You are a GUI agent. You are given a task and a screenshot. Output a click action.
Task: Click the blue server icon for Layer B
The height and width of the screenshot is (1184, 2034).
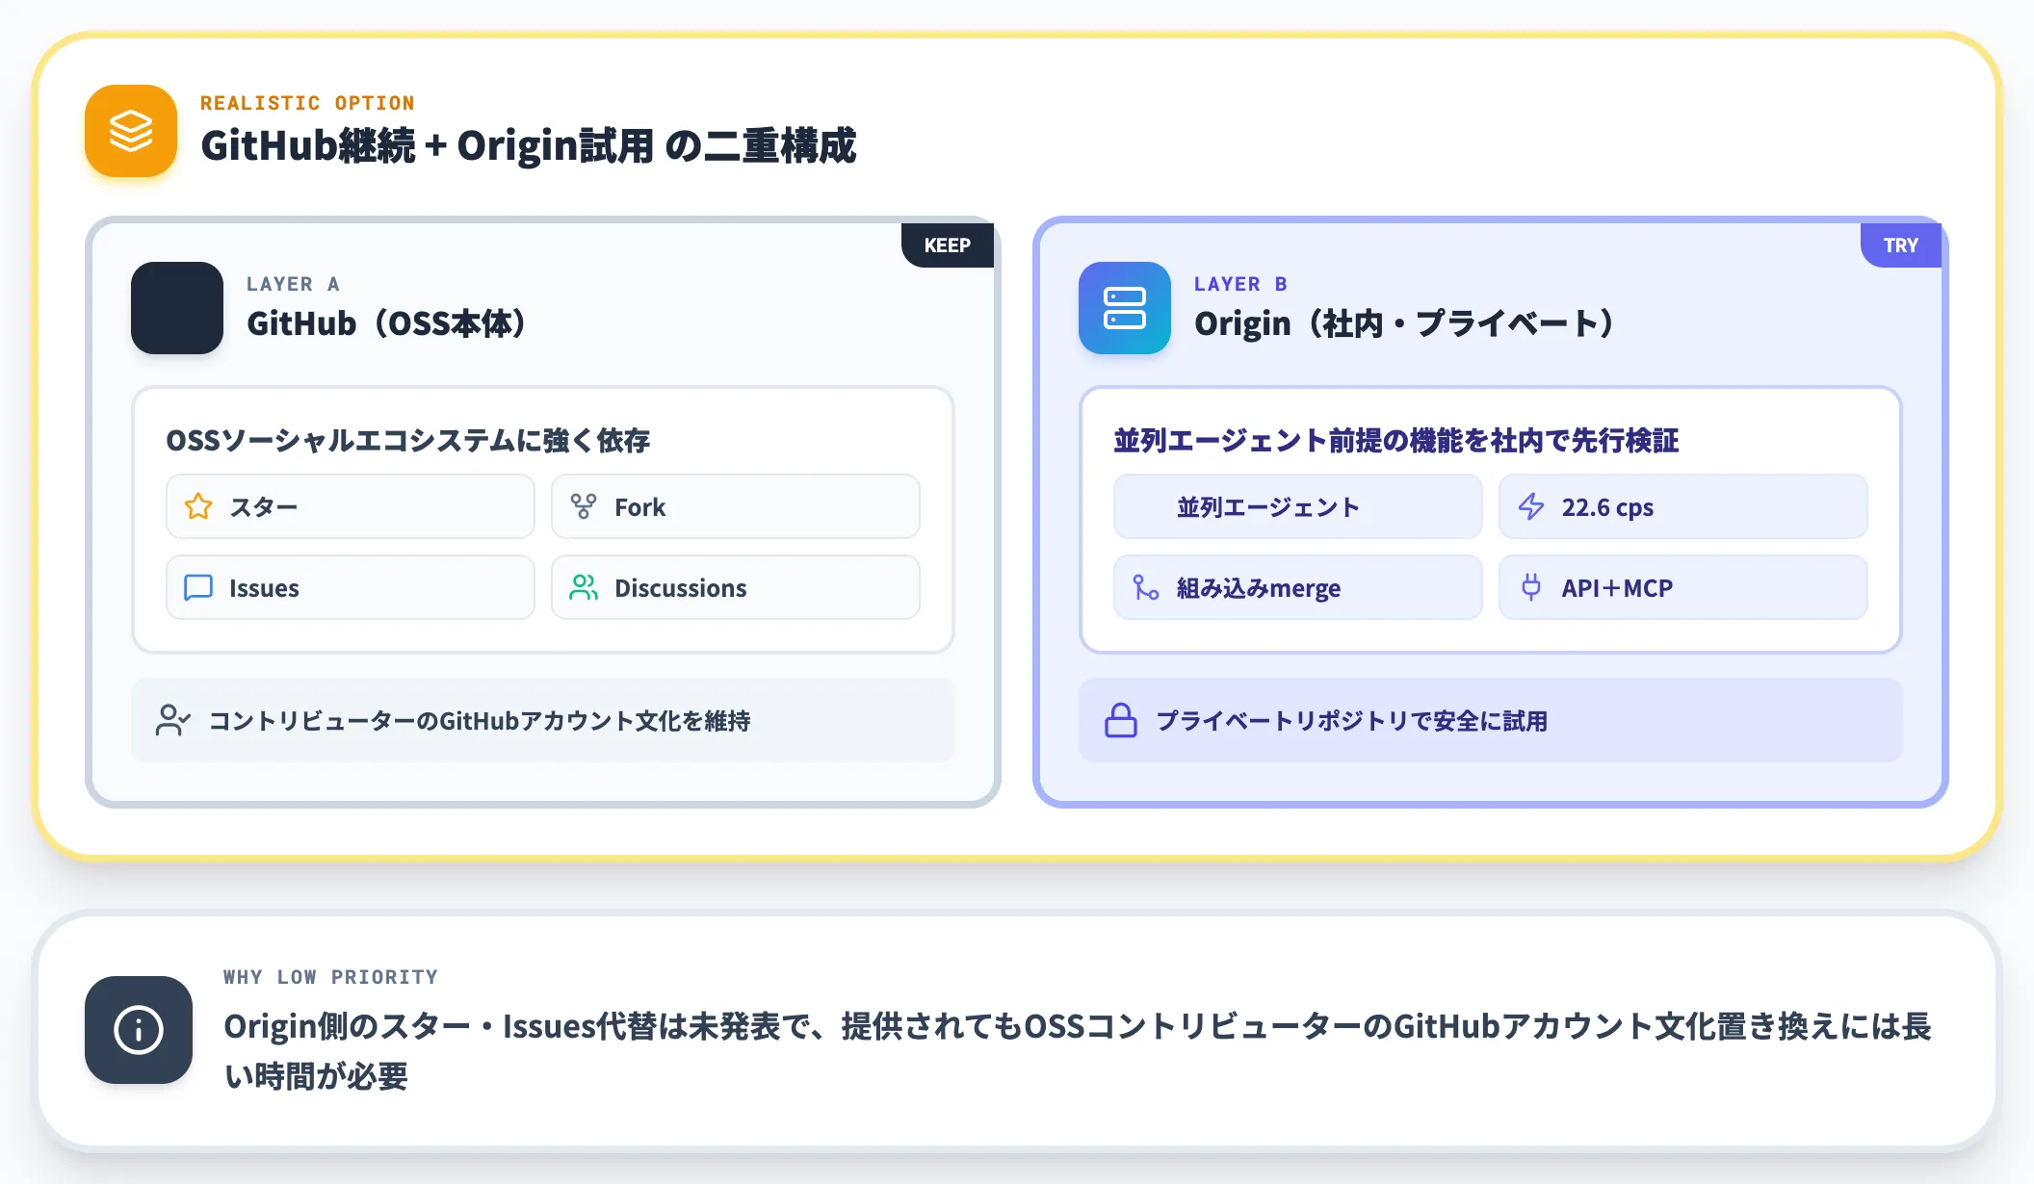click(x=1125, y=308)
